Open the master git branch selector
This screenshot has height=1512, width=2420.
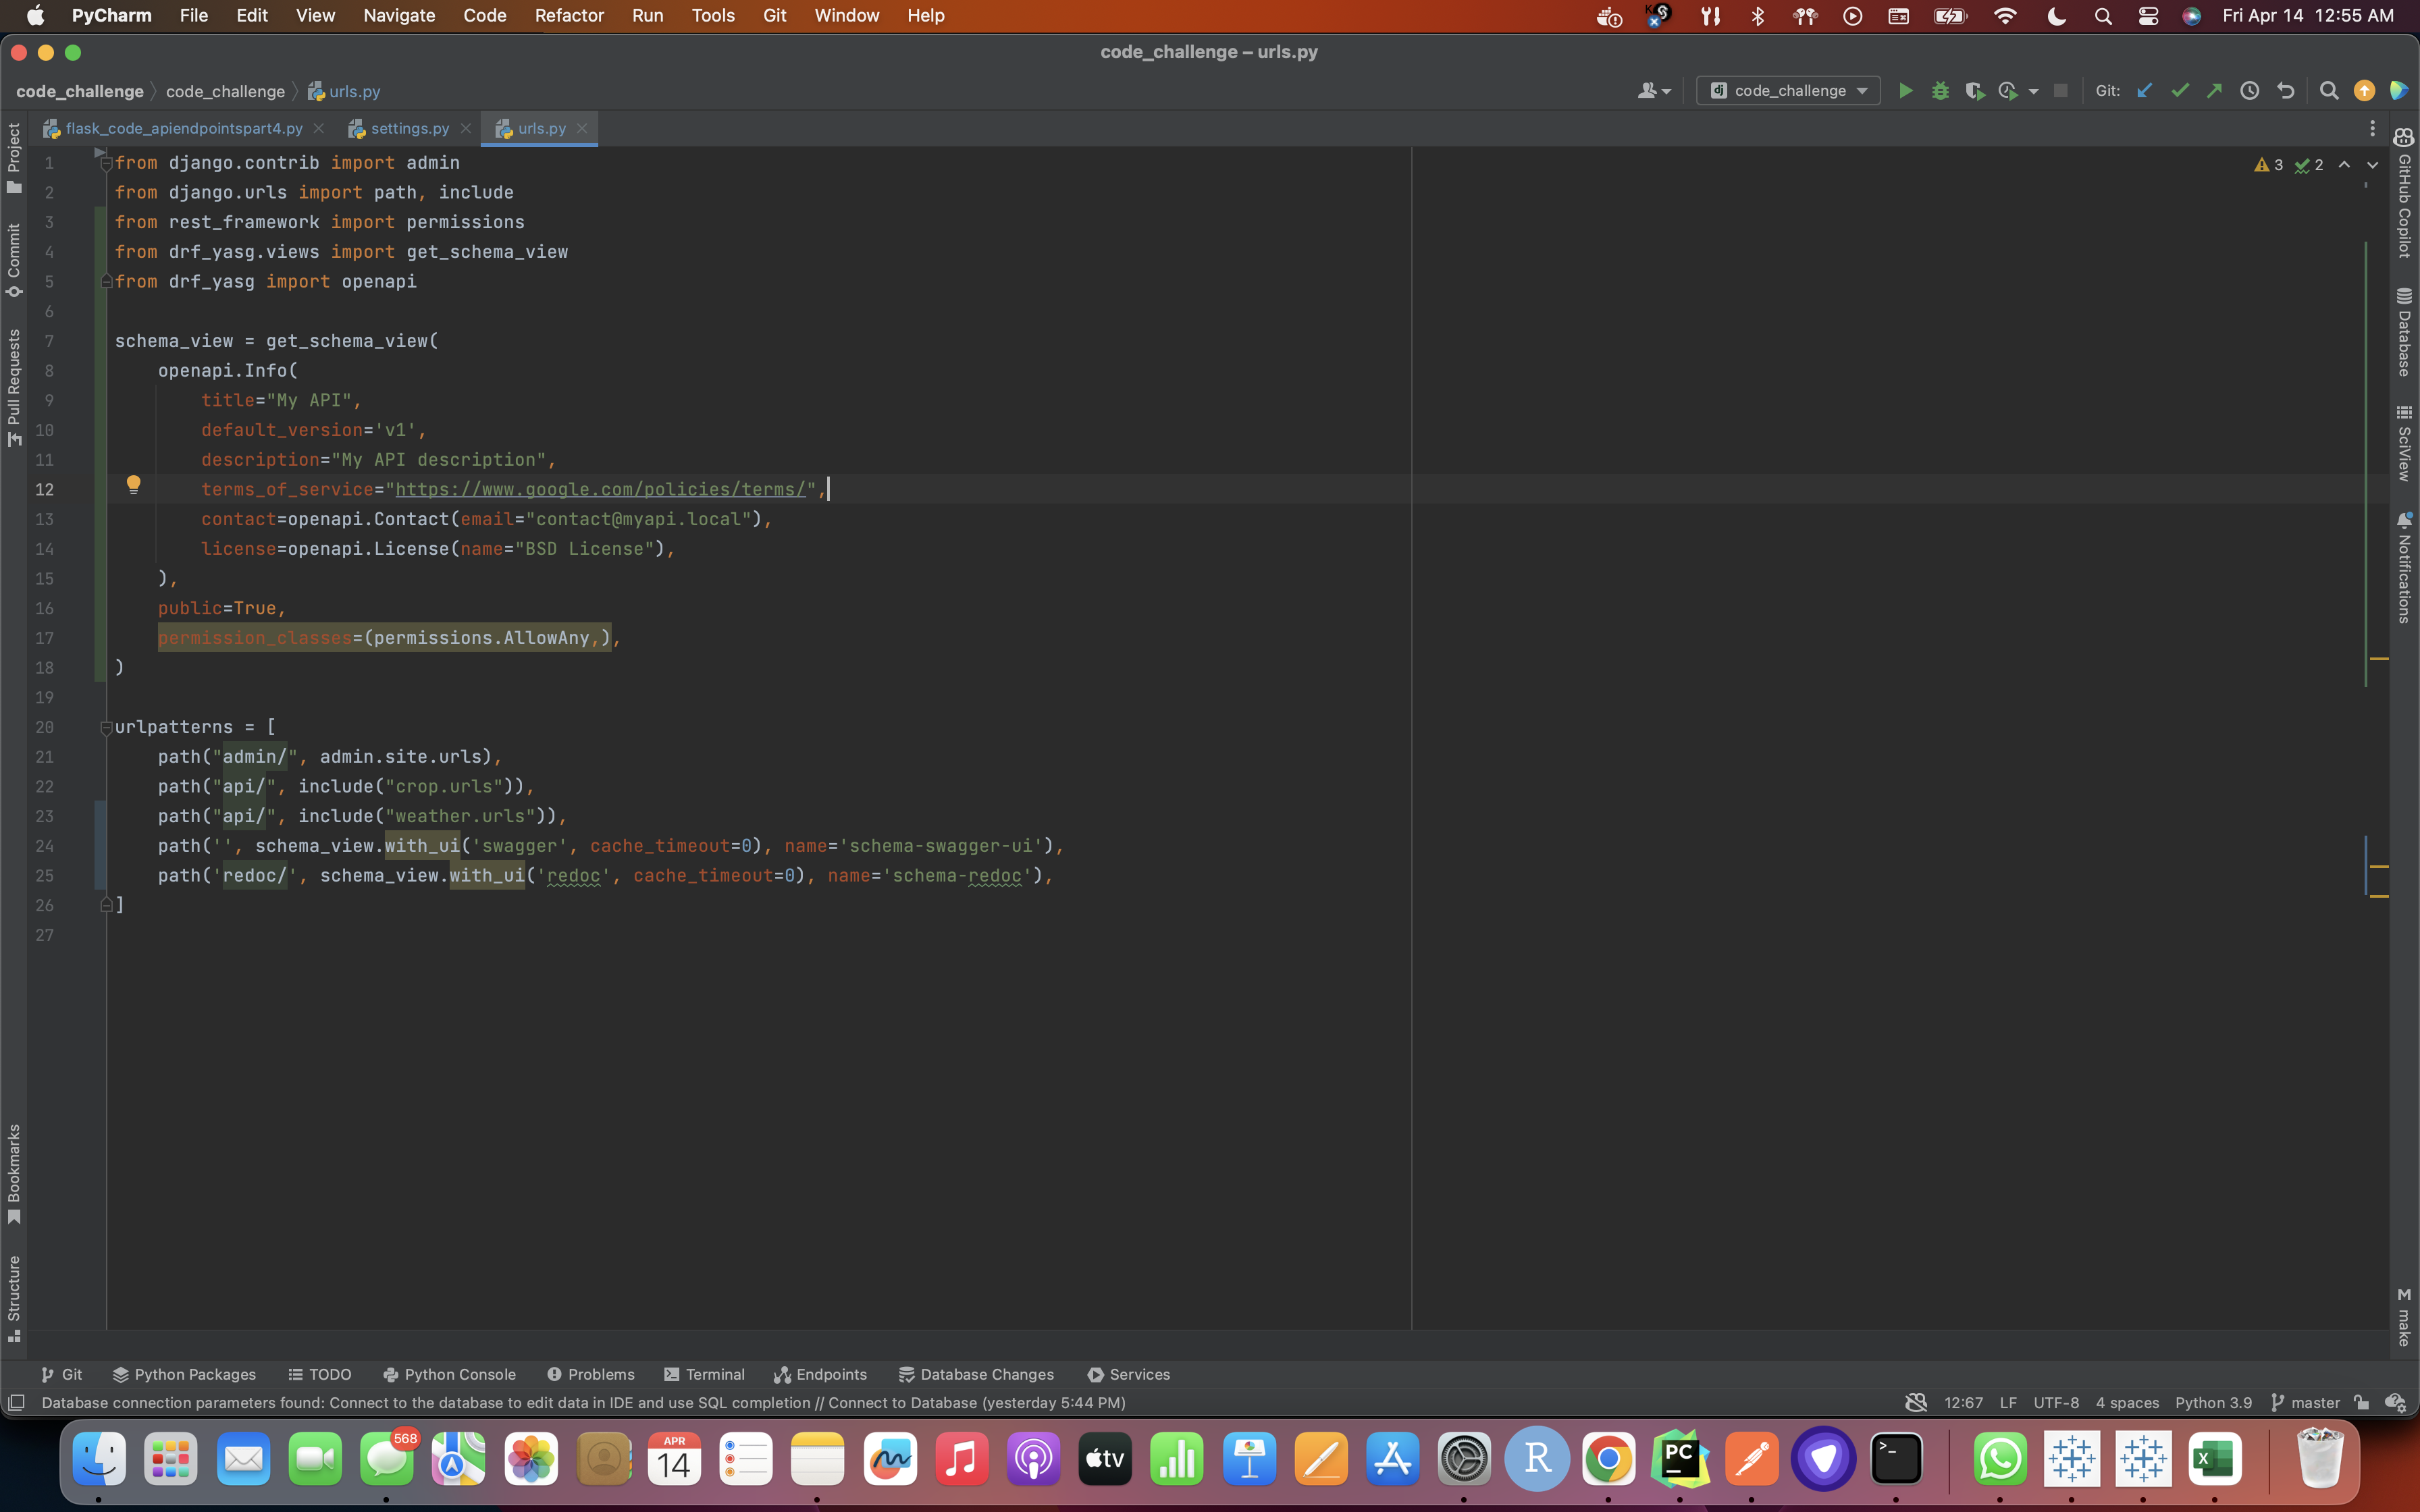pyautogui.click(x=2305, y=1402)
